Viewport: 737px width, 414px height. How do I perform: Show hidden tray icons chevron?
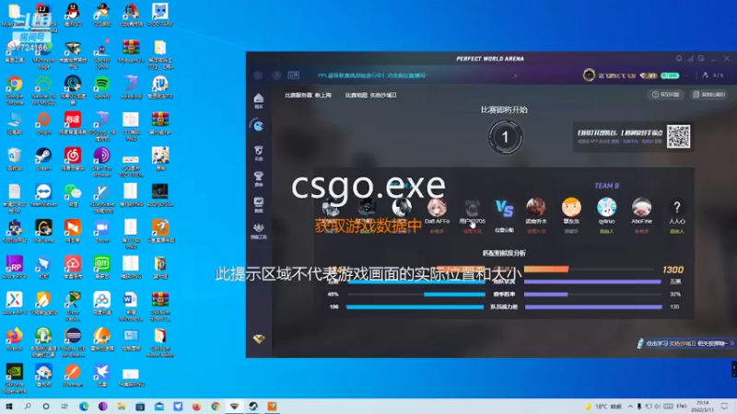630,406
